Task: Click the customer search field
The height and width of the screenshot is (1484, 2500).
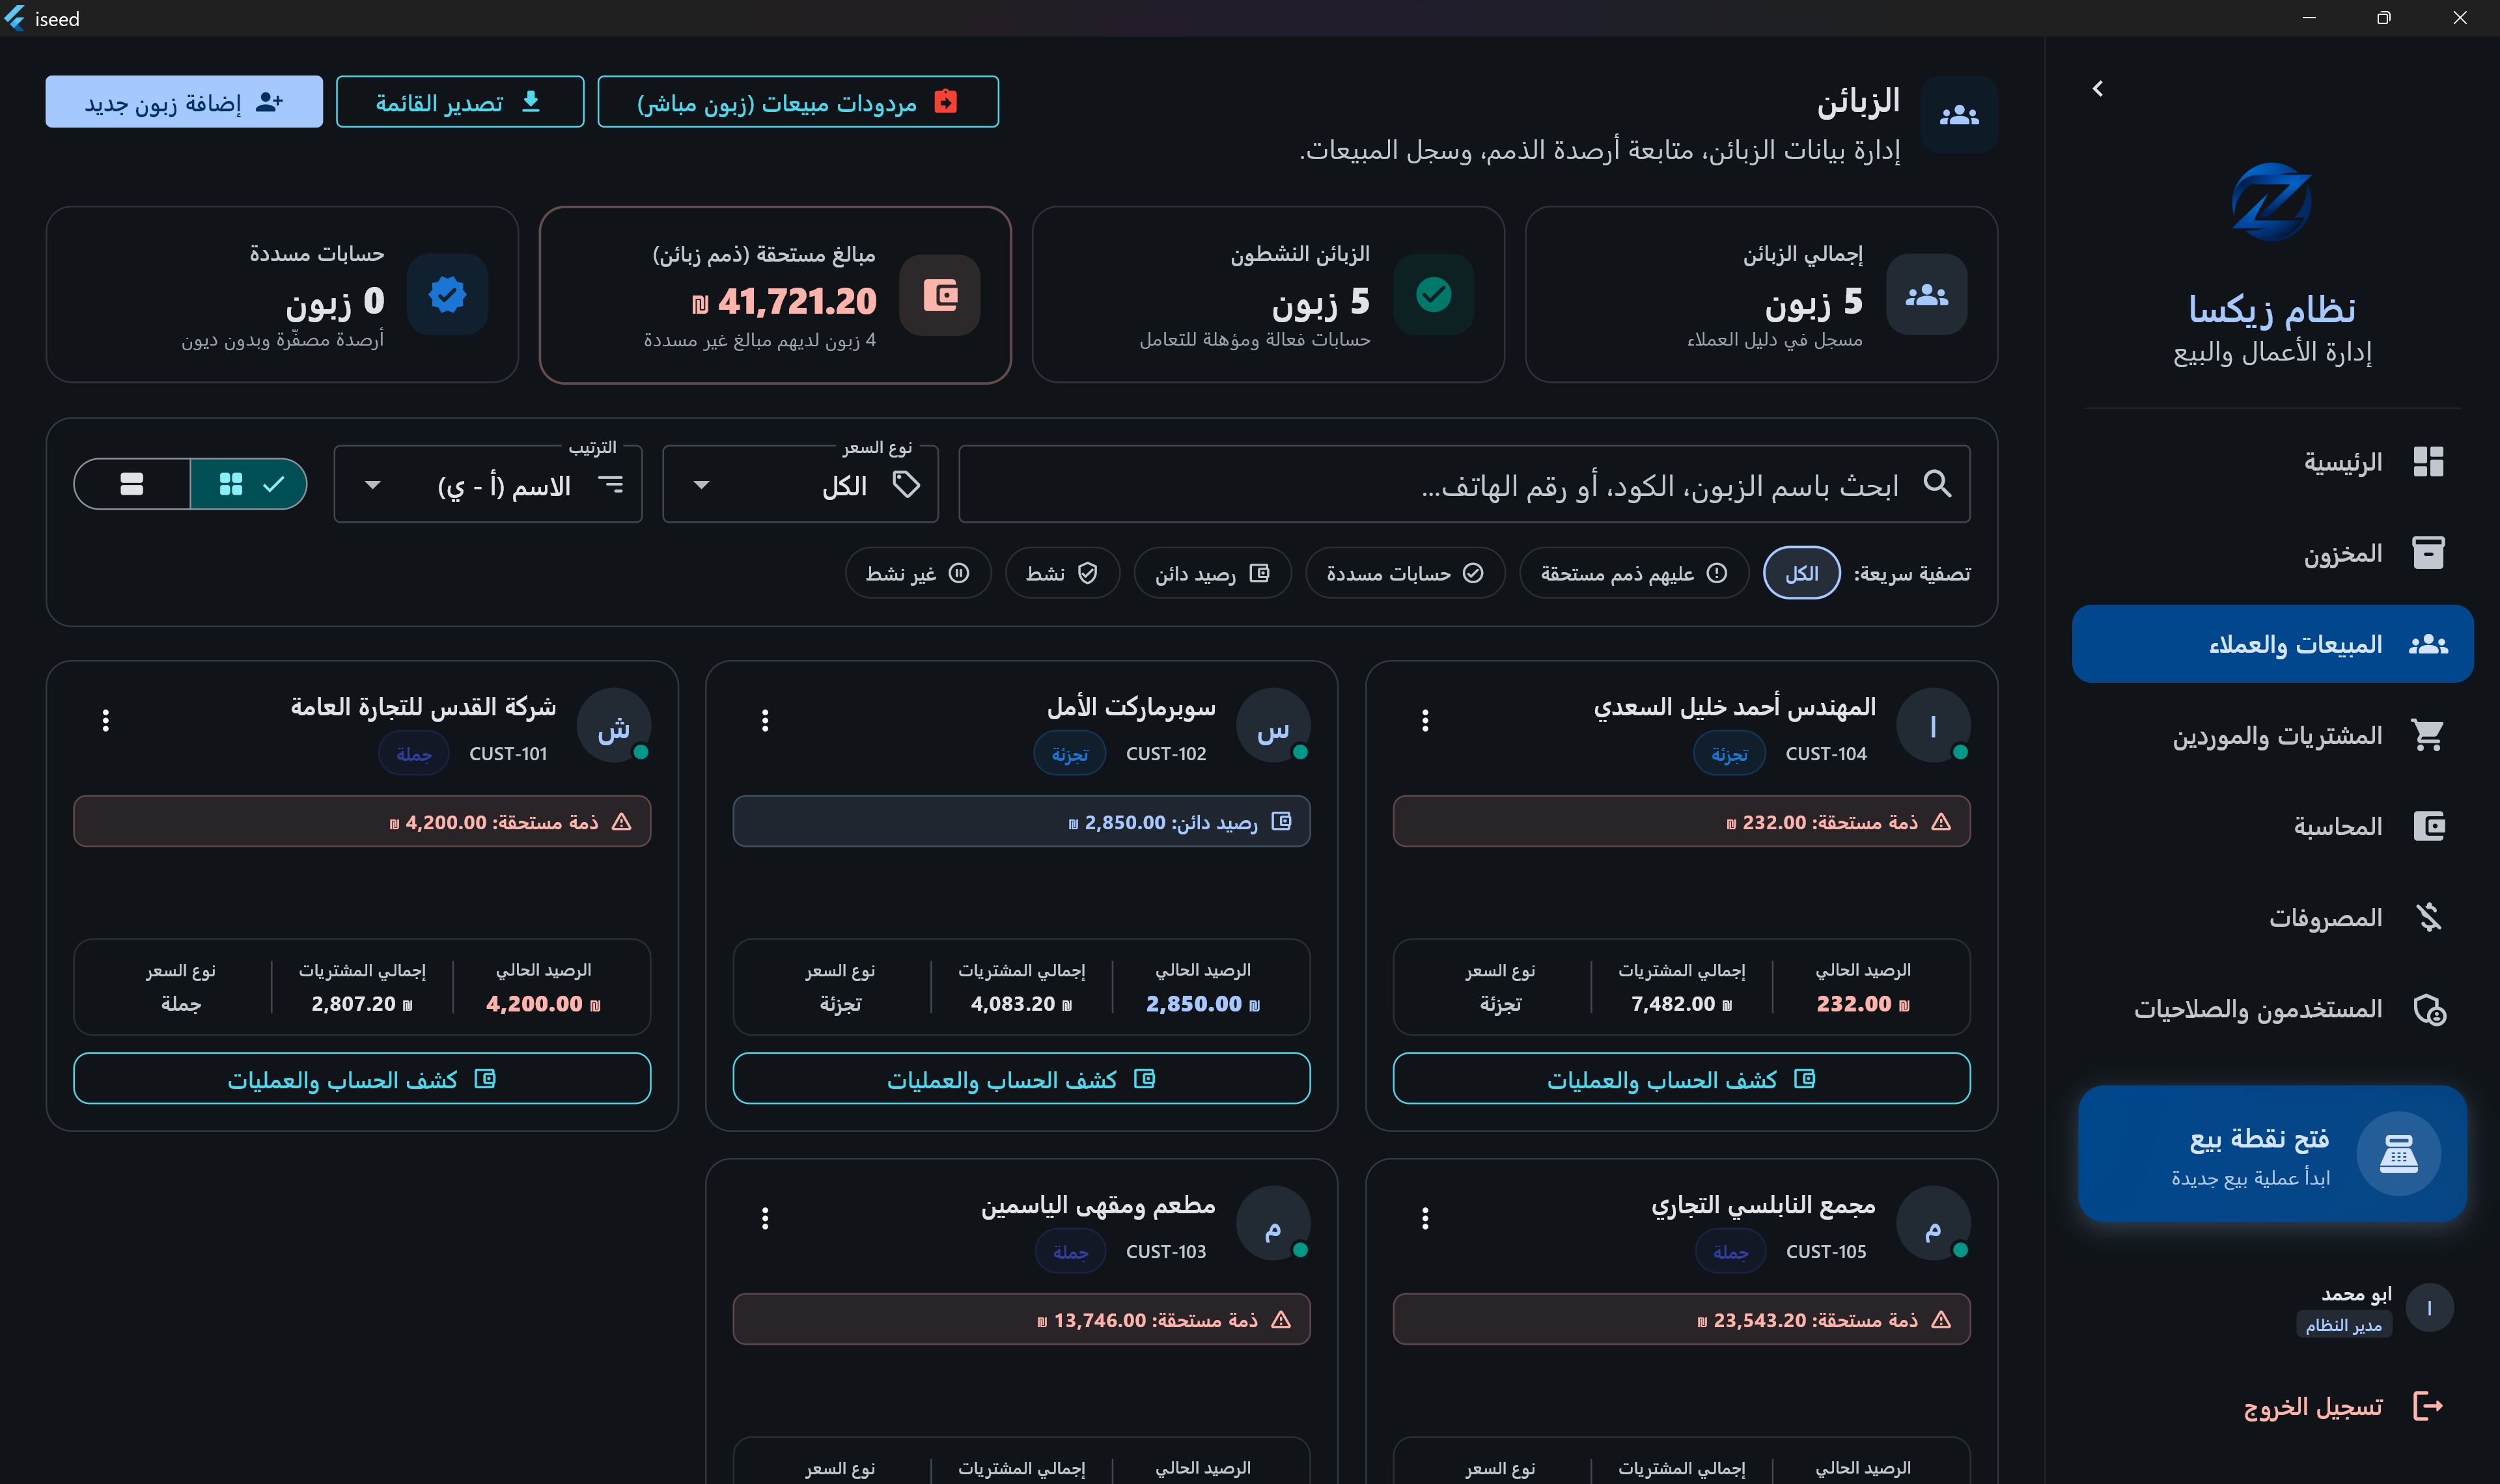Action: pyautogui.click(x=1464, y=485)
